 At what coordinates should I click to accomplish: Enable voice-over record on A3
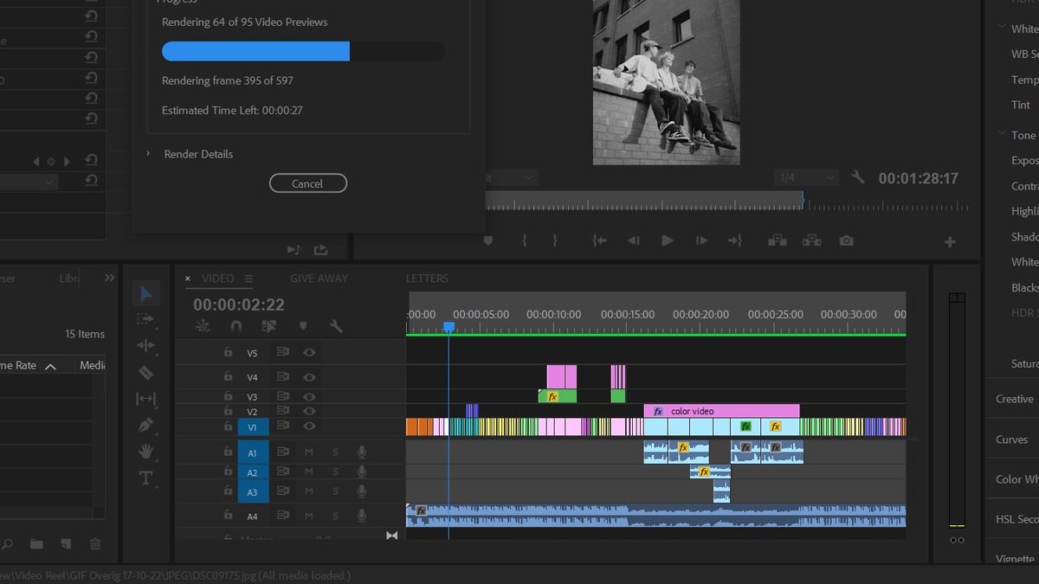(x=362, y=492)
